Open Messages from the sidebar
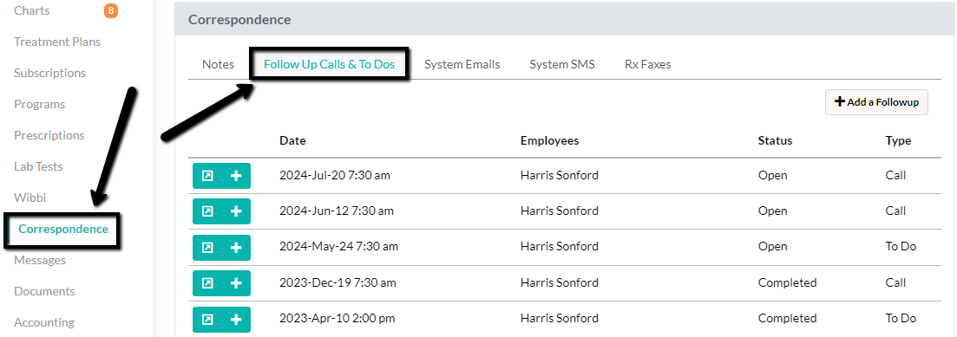Viewport: 957px width, 337px height. tap(40, 260)
